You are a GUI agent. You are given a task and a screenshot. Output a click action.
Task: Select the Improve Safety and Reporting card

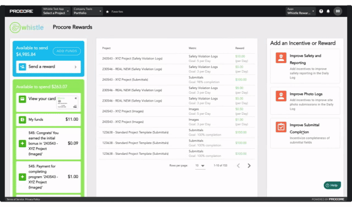(x=305, y=66)
